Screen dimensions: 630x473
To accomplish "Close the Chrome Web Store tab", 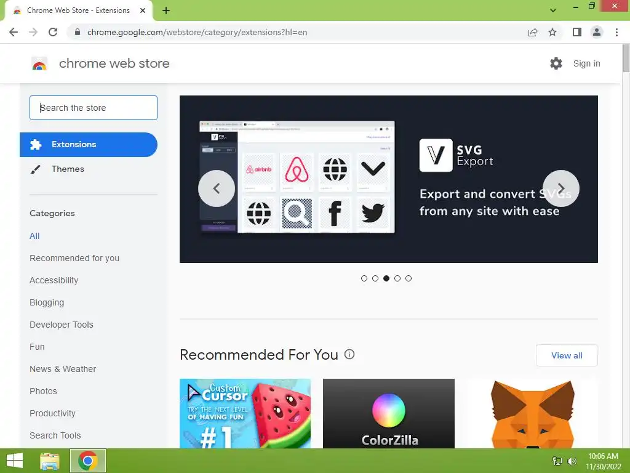I will pyautogui.click(x=143, y=10).
